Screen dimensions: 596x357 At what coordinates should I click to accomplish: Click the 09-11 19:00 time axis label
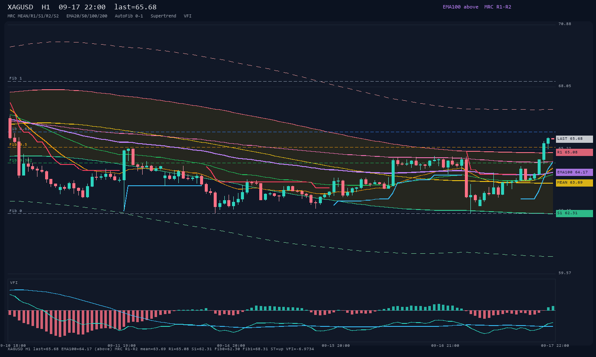click(x=122, y=346)
